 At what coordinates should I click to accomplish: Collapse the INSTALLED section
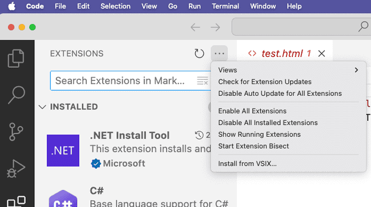coord(42,107)
